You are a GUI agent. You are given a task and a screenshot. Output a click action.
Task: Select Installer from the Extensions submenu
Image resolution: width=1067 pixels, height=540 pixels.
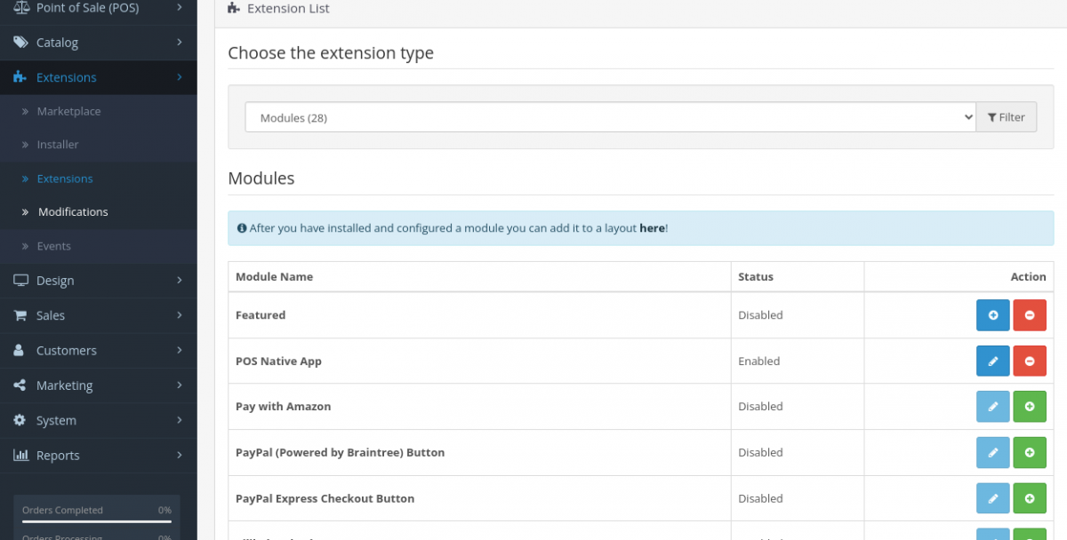pyautogui.click(x=58, y=145)
